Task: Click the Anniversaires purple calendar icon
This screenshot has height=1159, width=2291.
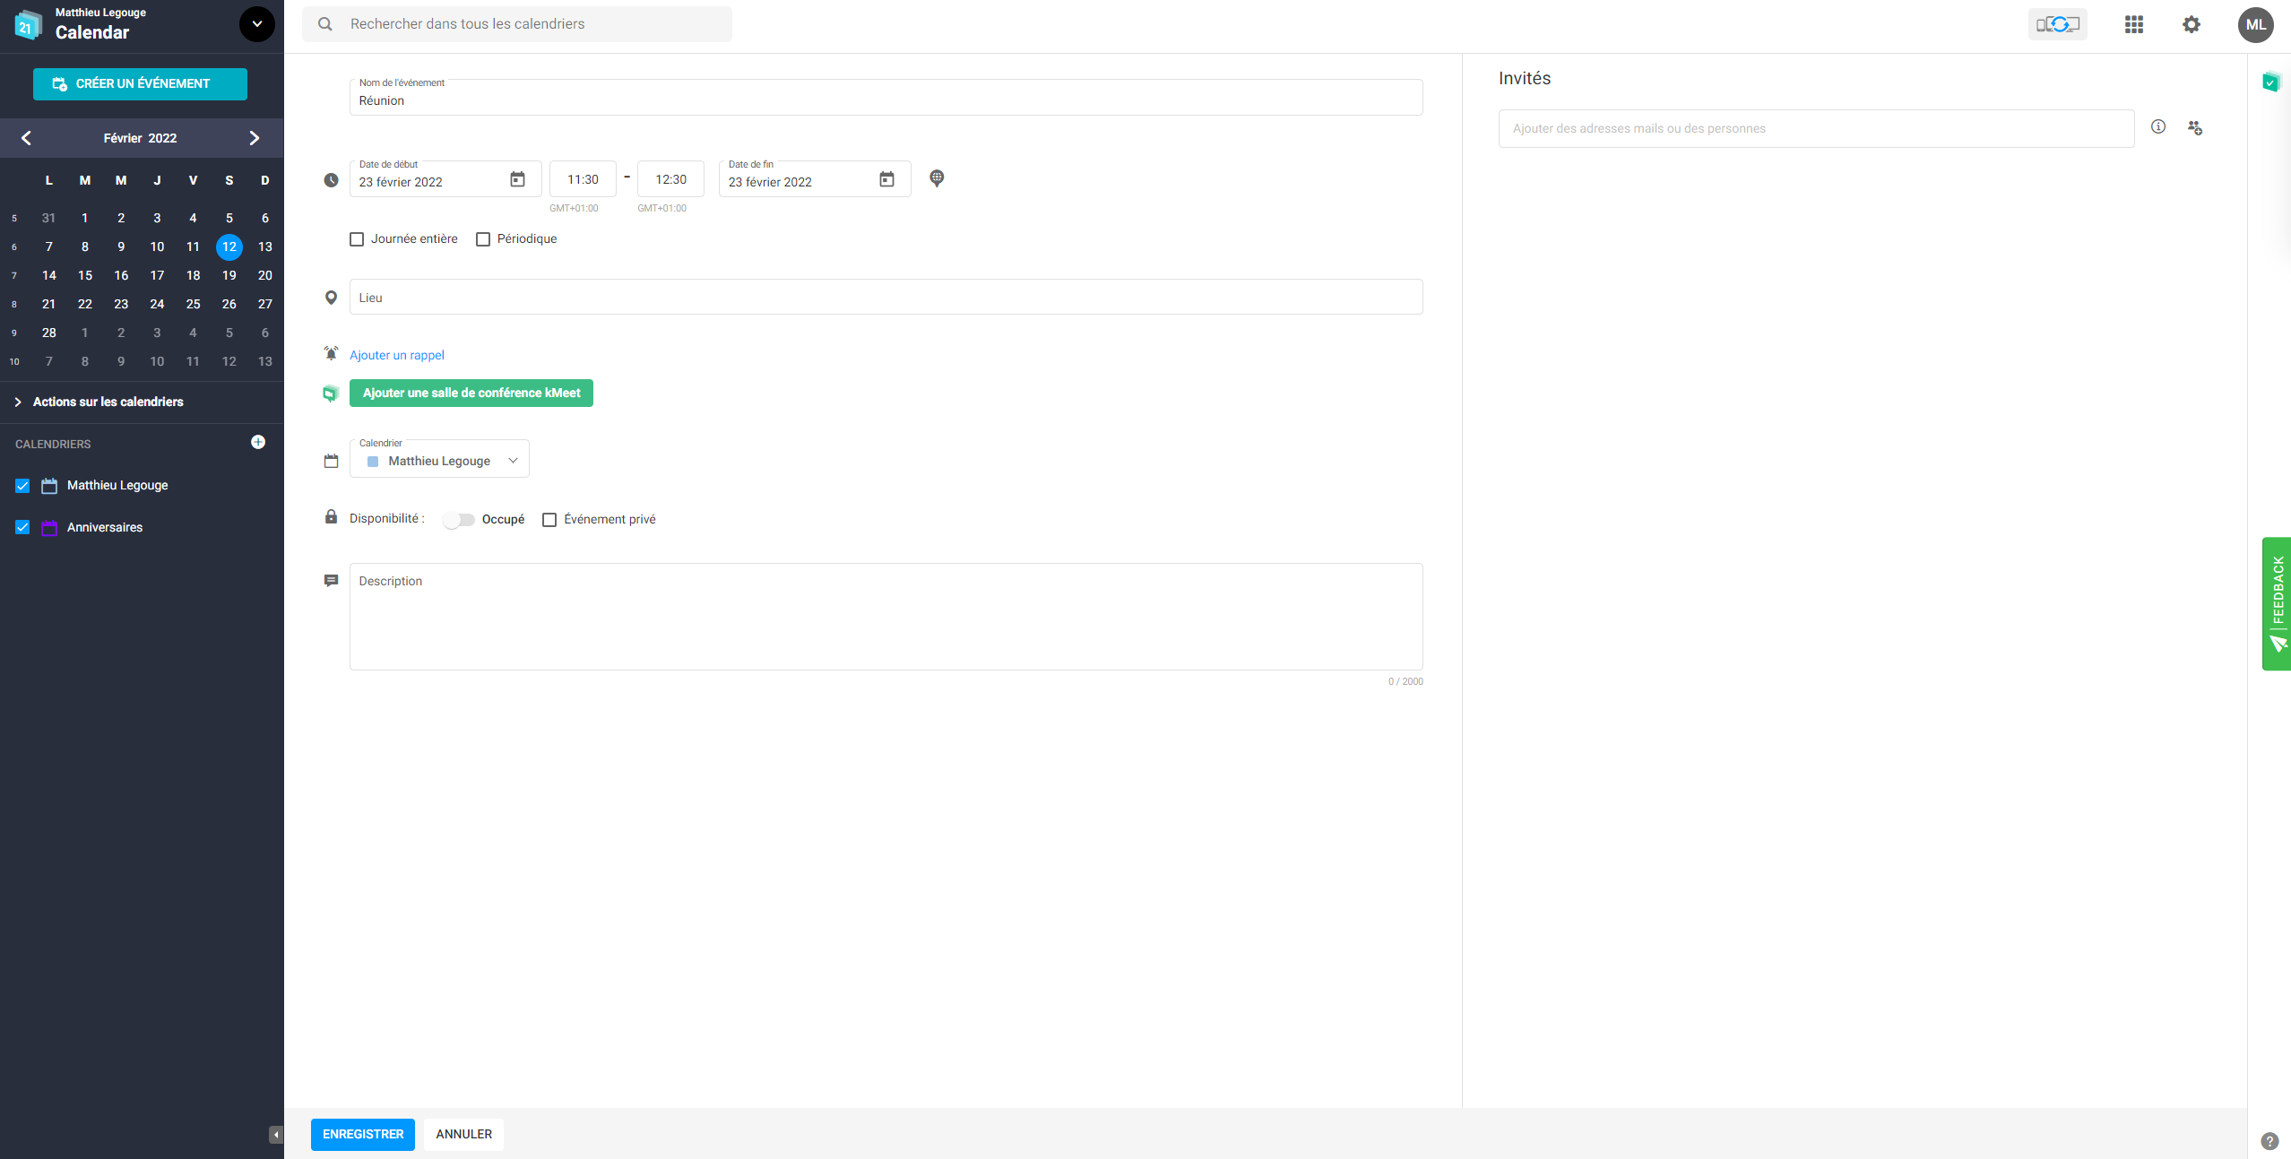Action: [x=49, y=527]
